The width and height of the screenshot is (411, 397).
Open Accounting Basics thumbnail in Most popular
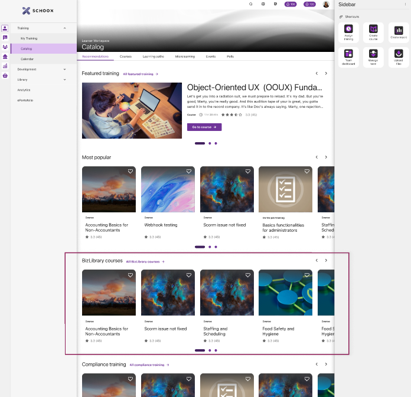coord(109,189)
